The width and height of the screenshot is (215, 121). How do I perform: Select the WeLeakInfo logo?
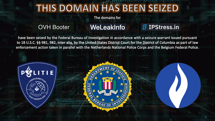pyautogui.click(x=108, y=27)
